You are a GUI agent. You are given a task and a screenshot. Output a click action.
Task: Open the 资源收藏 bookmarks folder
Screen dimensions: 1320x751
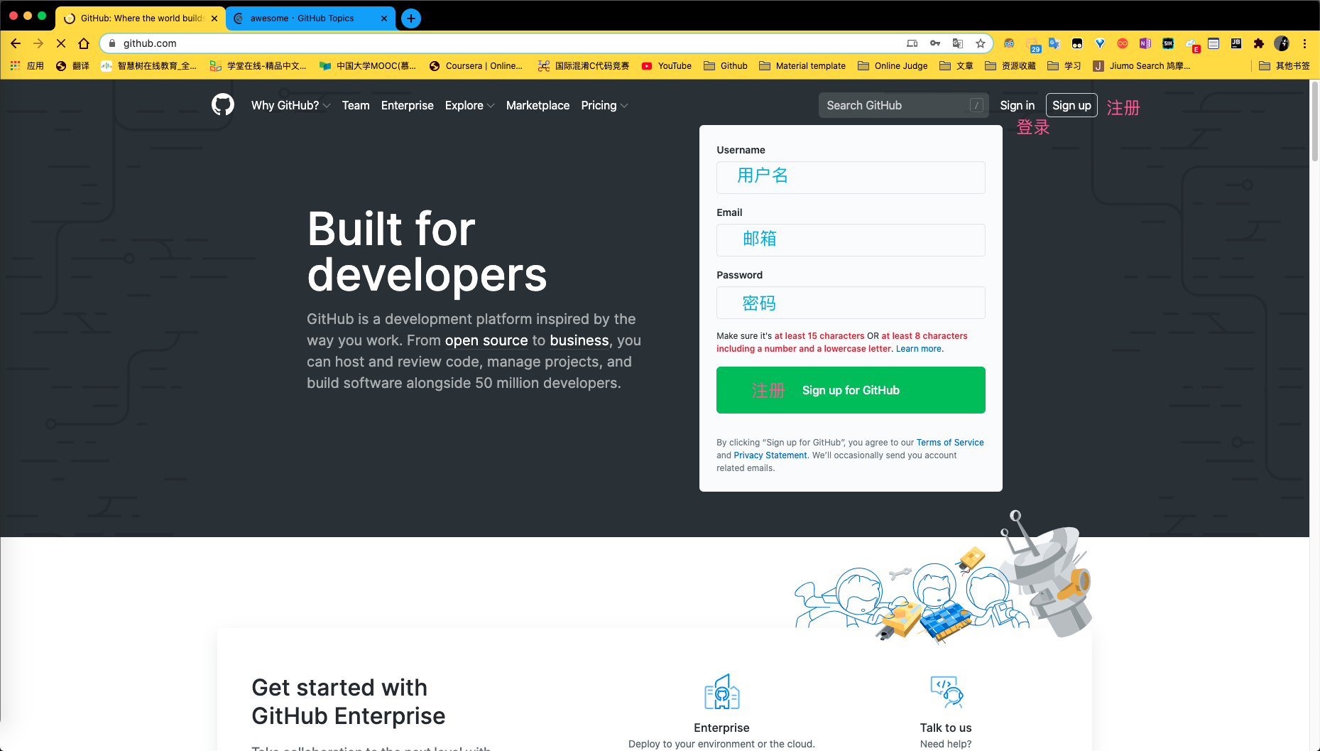tap(1010, 65)
